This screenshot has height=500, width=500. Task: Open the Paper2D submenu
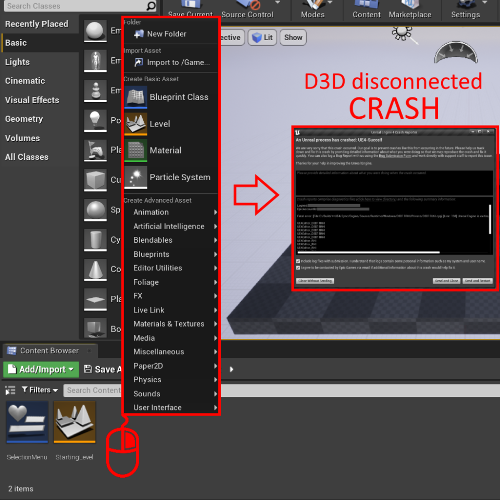171,366
